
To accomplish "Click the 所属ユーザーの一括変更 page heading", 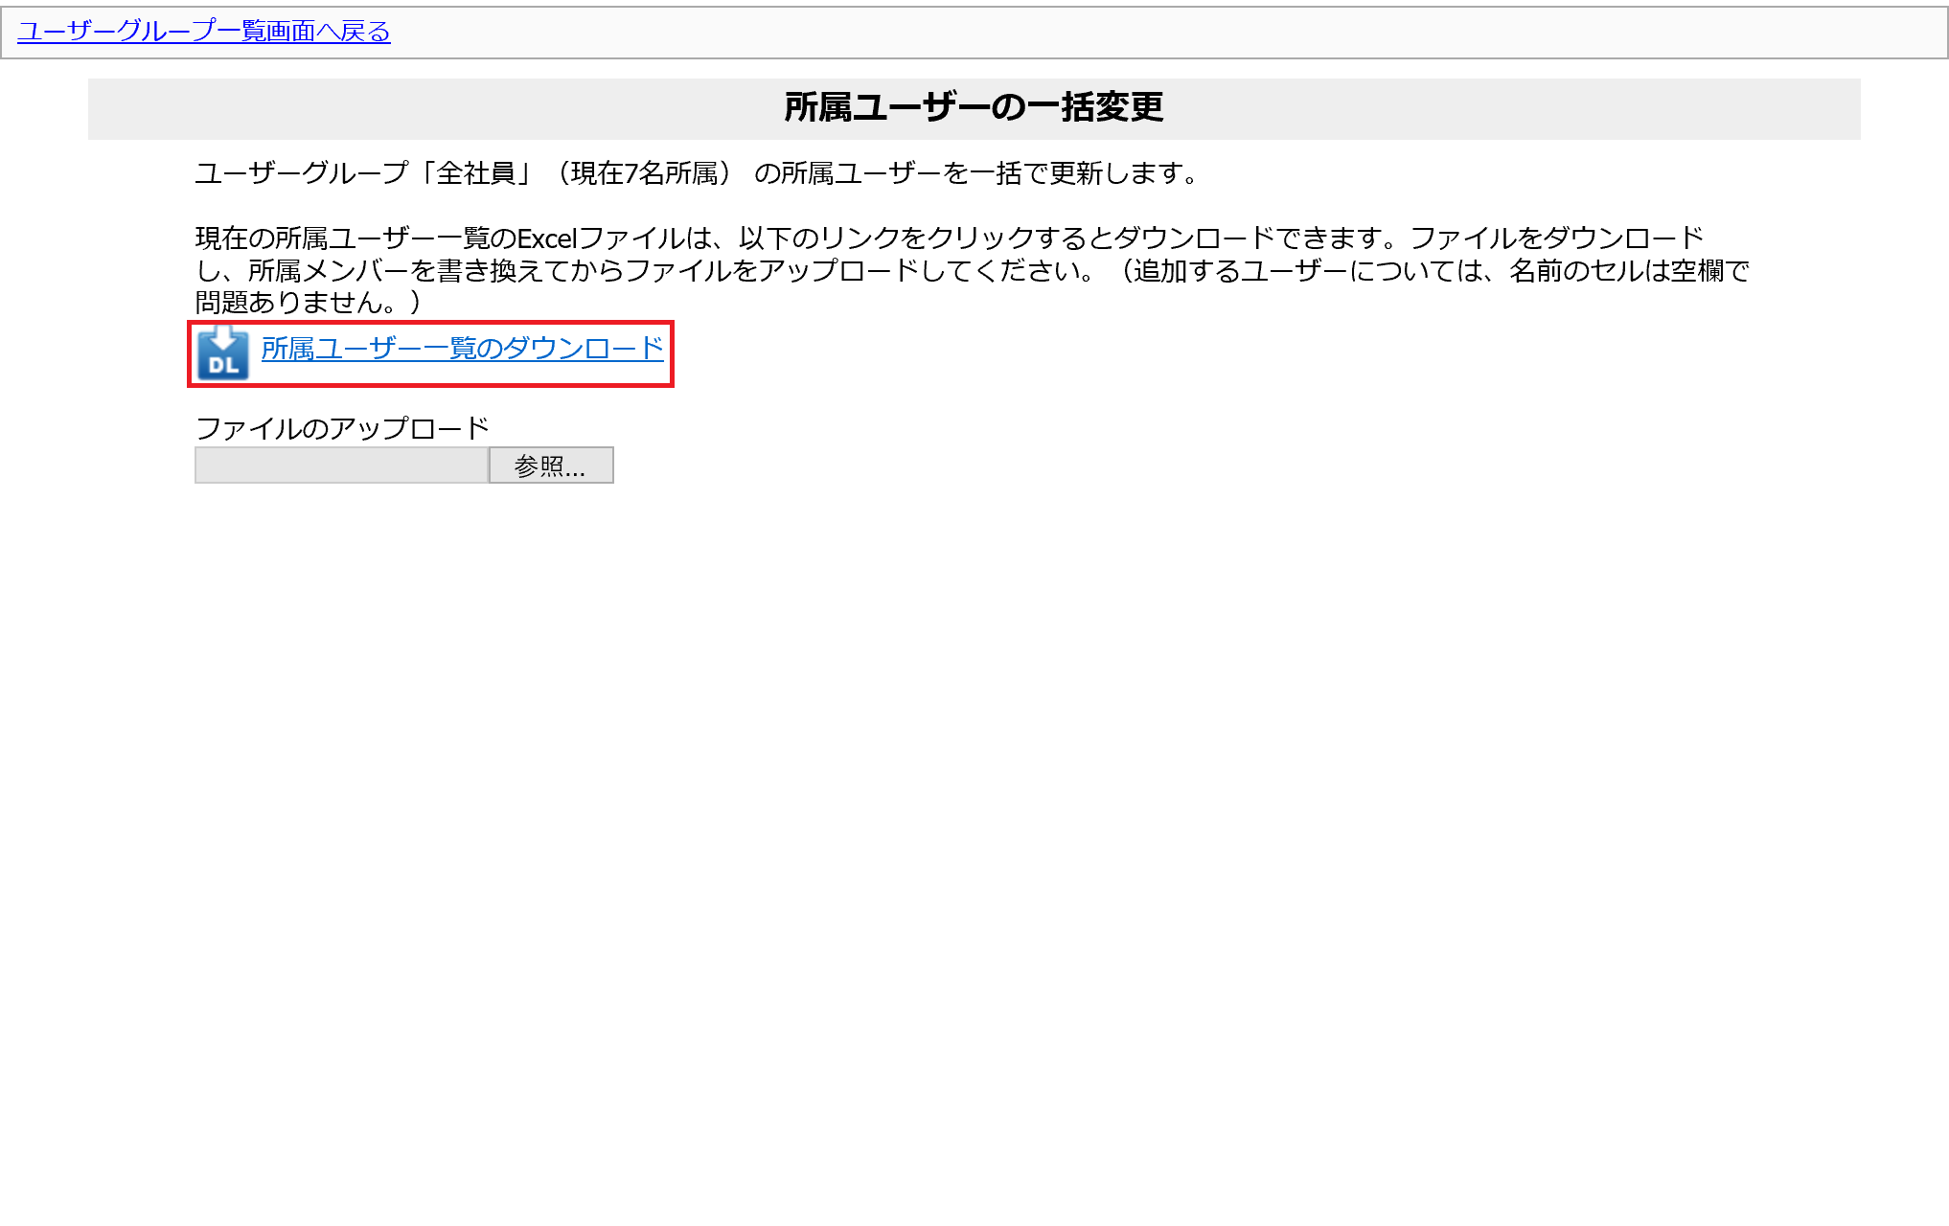I will pos(974,107).
